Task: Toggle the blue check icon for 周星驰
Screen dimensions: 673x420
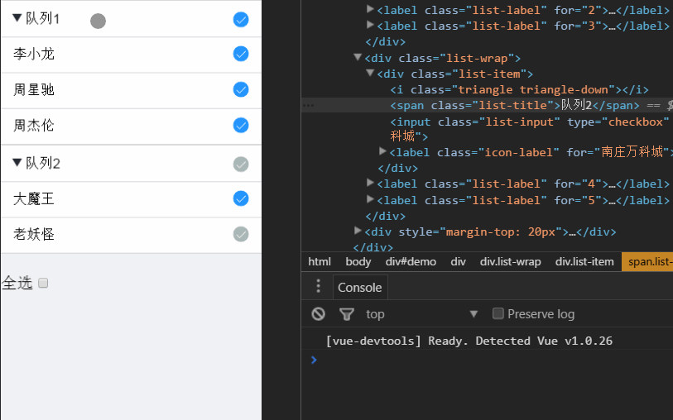Action: tap(241, 89)
